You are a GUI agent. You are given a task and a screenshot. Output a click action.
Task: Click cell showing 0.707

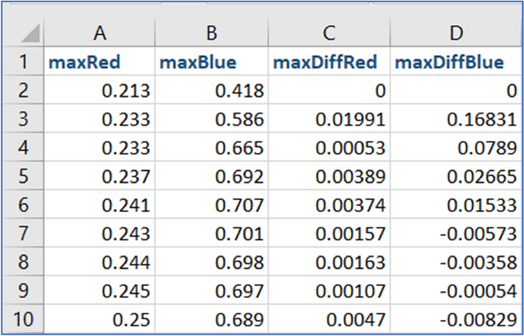[x=212, y=206]
